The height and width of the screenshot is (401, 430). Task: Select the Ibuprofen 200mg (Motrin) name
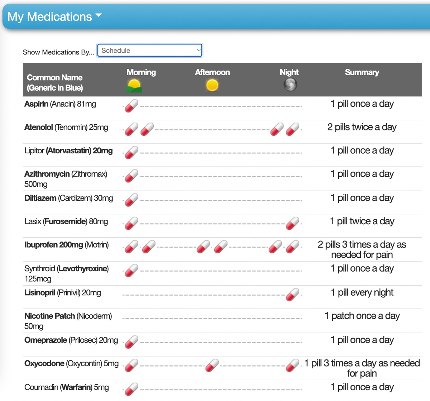[67, 245]
